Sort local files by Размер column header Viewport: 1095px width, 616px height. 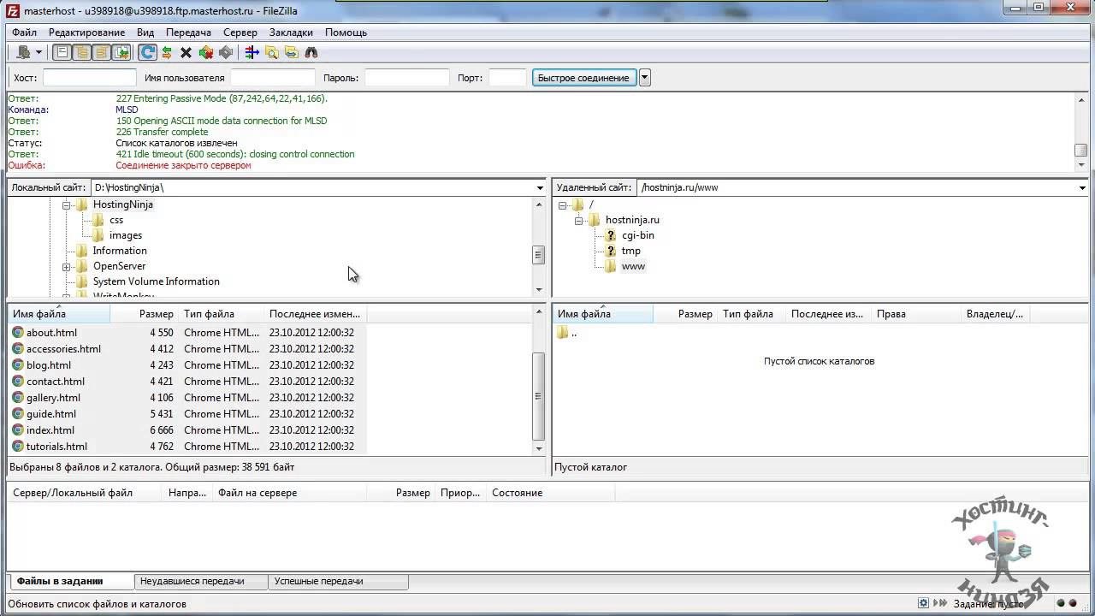pos(156,314)
